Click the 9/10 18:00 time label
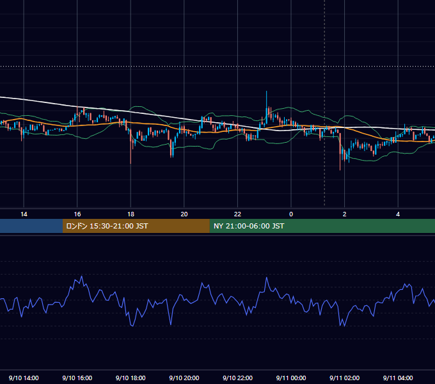The height and width of the screenshot is (384, 435). (130, 378)
